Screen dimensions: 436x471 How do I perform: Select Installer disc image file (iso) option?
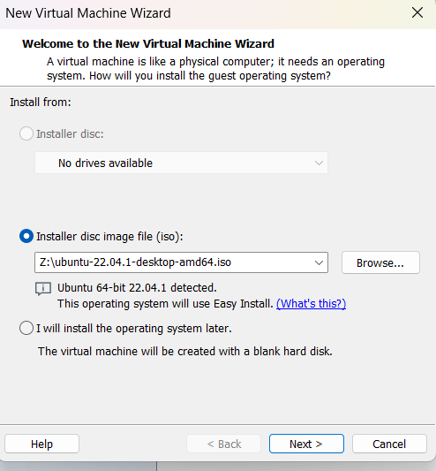click(26, 237)
